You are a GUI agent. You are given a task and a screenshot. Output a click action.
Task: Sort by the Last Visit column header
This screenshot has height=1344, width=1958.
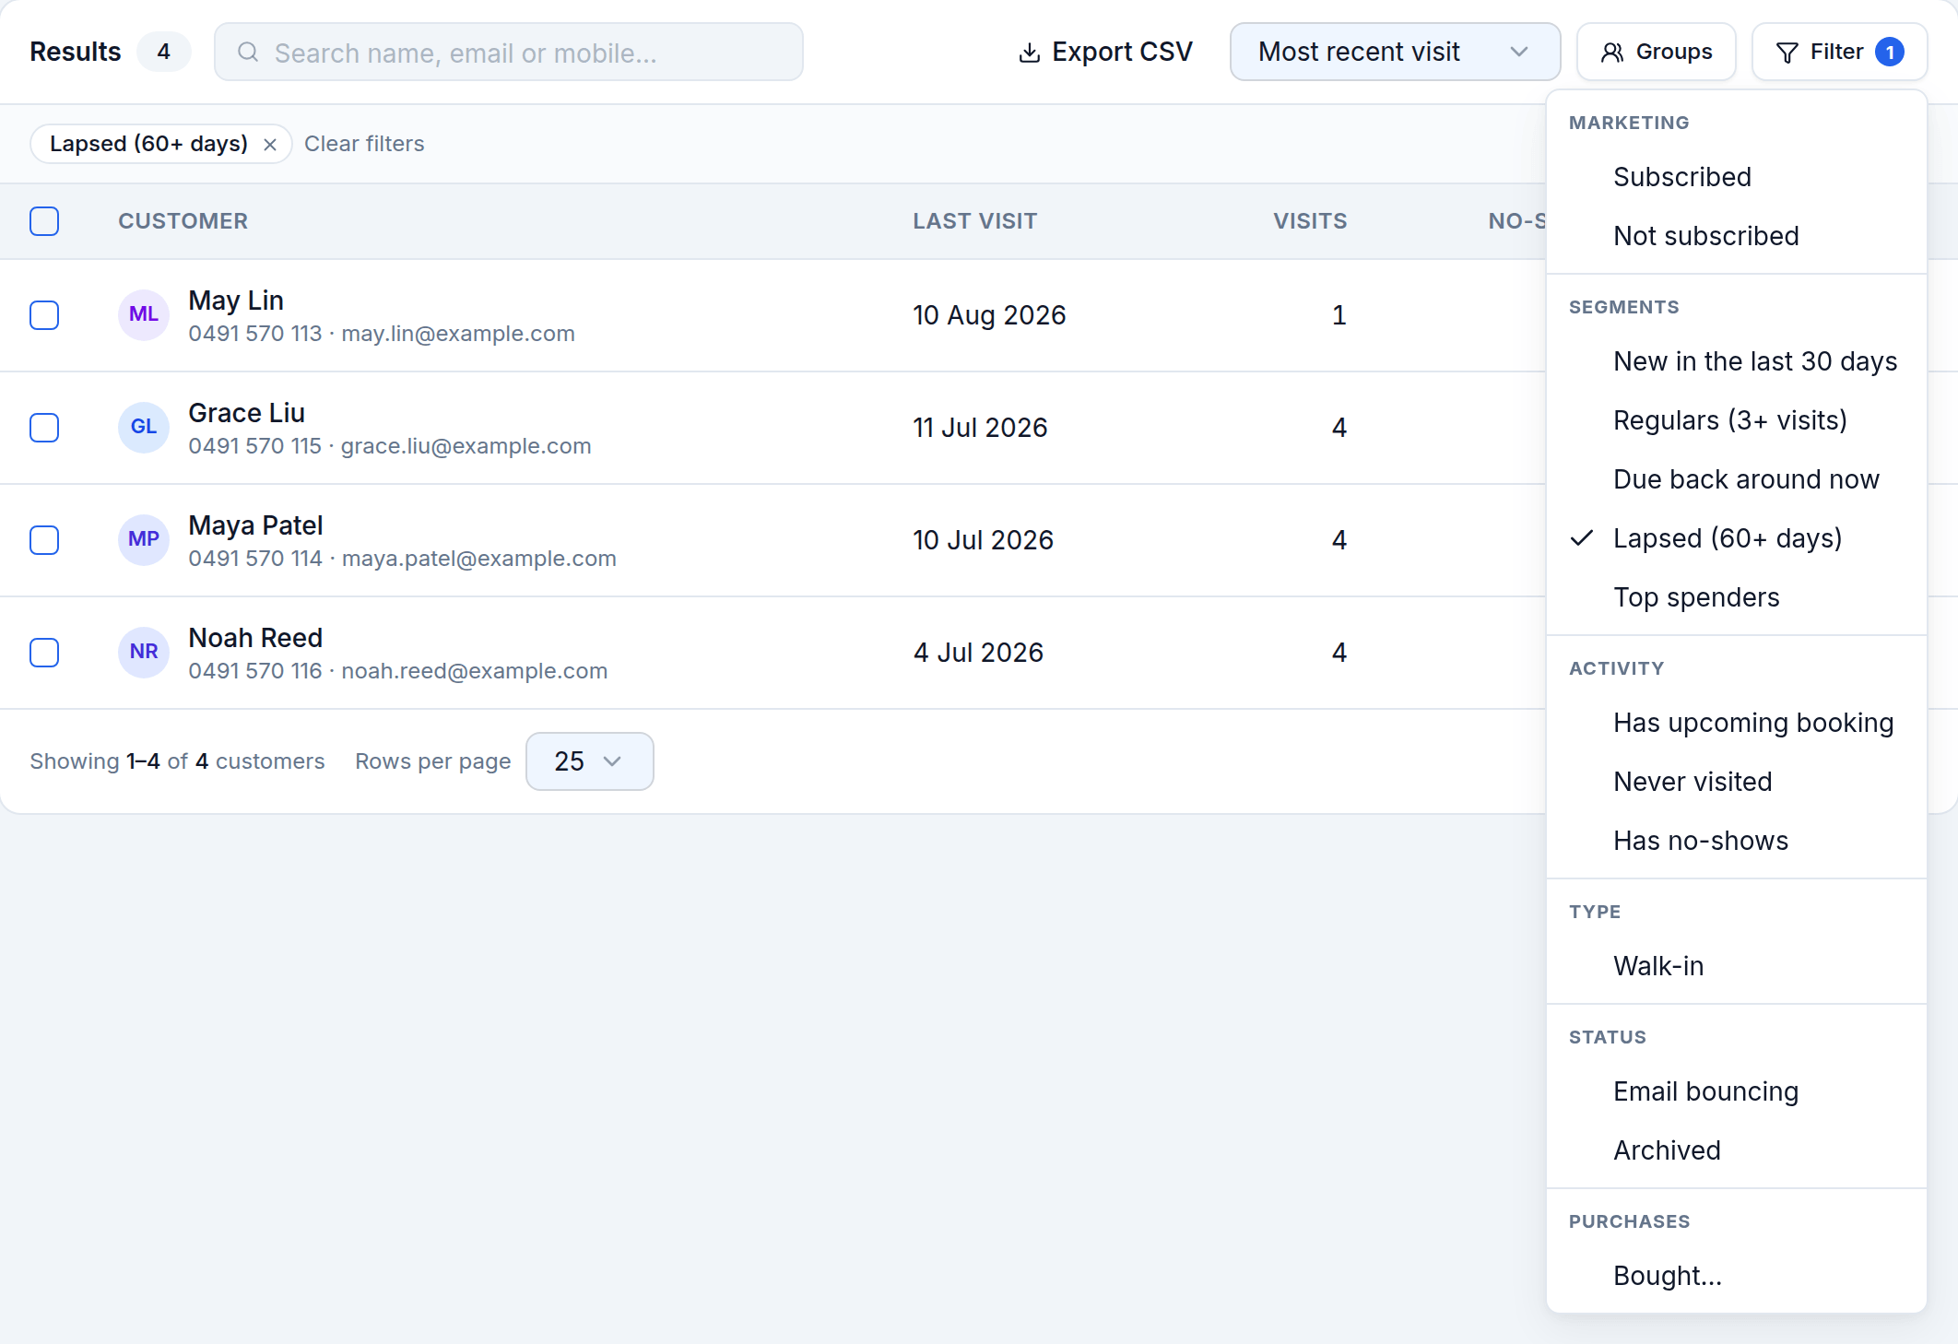pyautogui.click(x=974, y=221)
